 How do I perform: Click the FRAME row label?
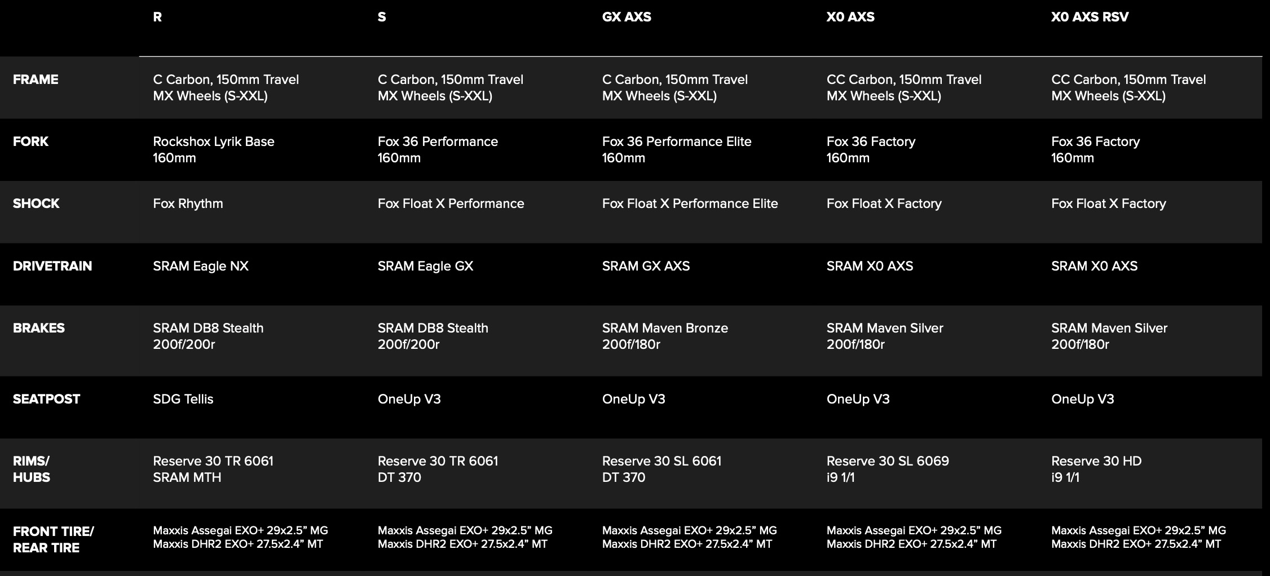tap(36, 79)
